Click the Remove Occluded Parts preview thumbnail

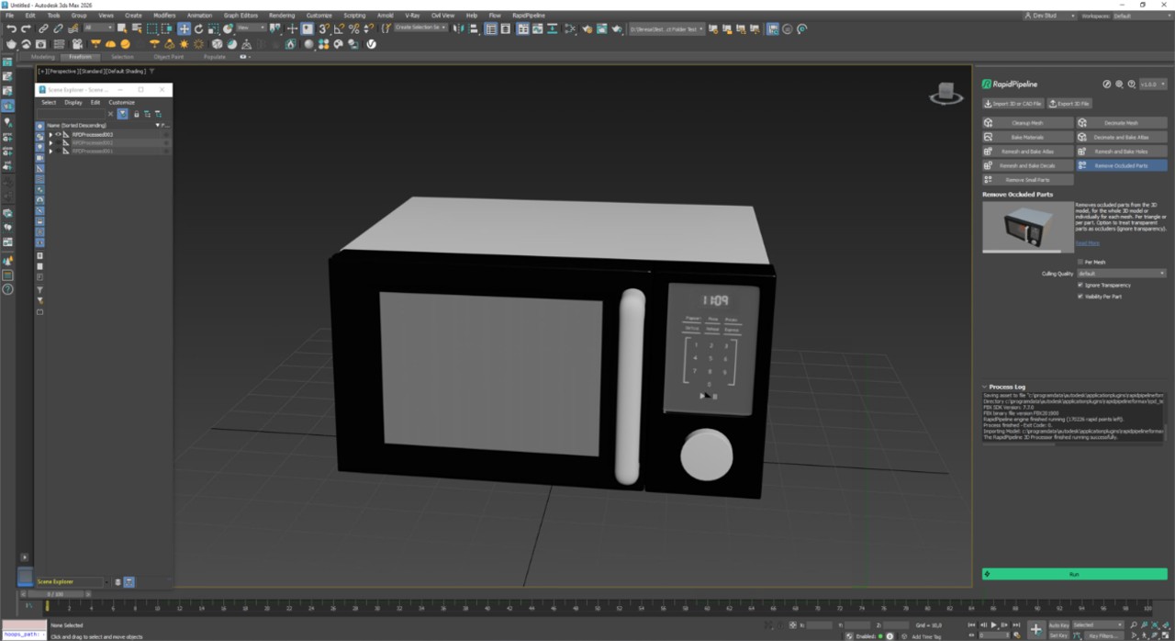coord(1027,227)
